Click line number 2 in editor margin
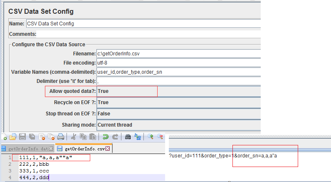 (x=10, y=164)
